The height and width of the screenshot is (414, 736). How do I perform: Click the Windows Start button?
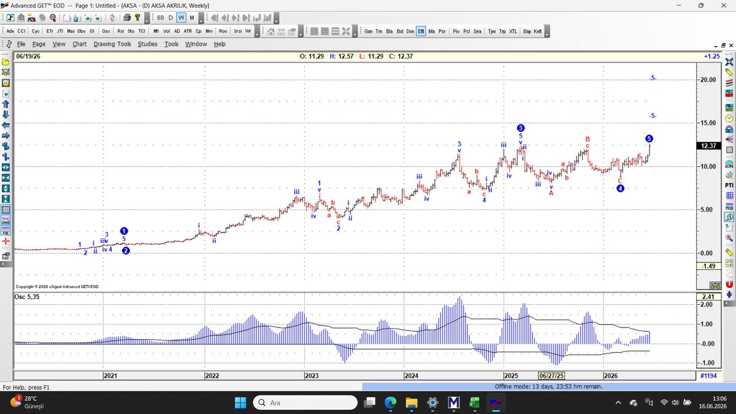point(240,402)
